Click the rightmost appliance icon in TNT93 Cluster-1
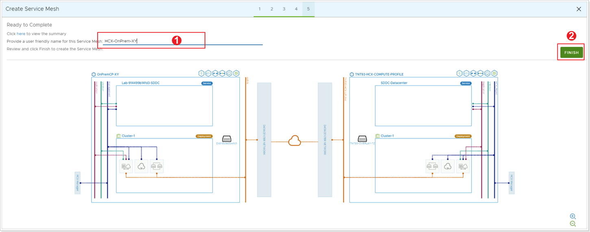 tap(463, 166)
